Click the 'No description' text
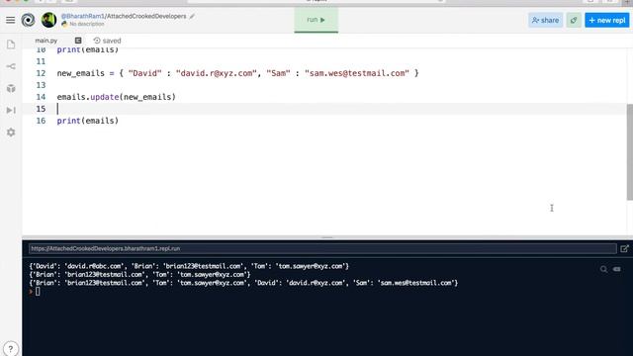 pos(87,24)
